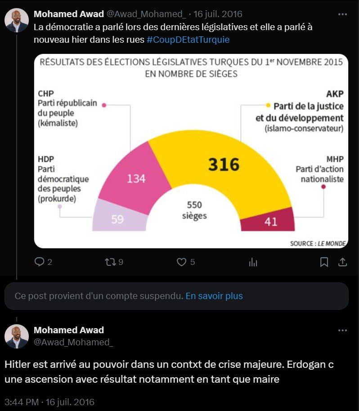
Task: Open the view analytics bar chart icon
Action: coord(253,262)
